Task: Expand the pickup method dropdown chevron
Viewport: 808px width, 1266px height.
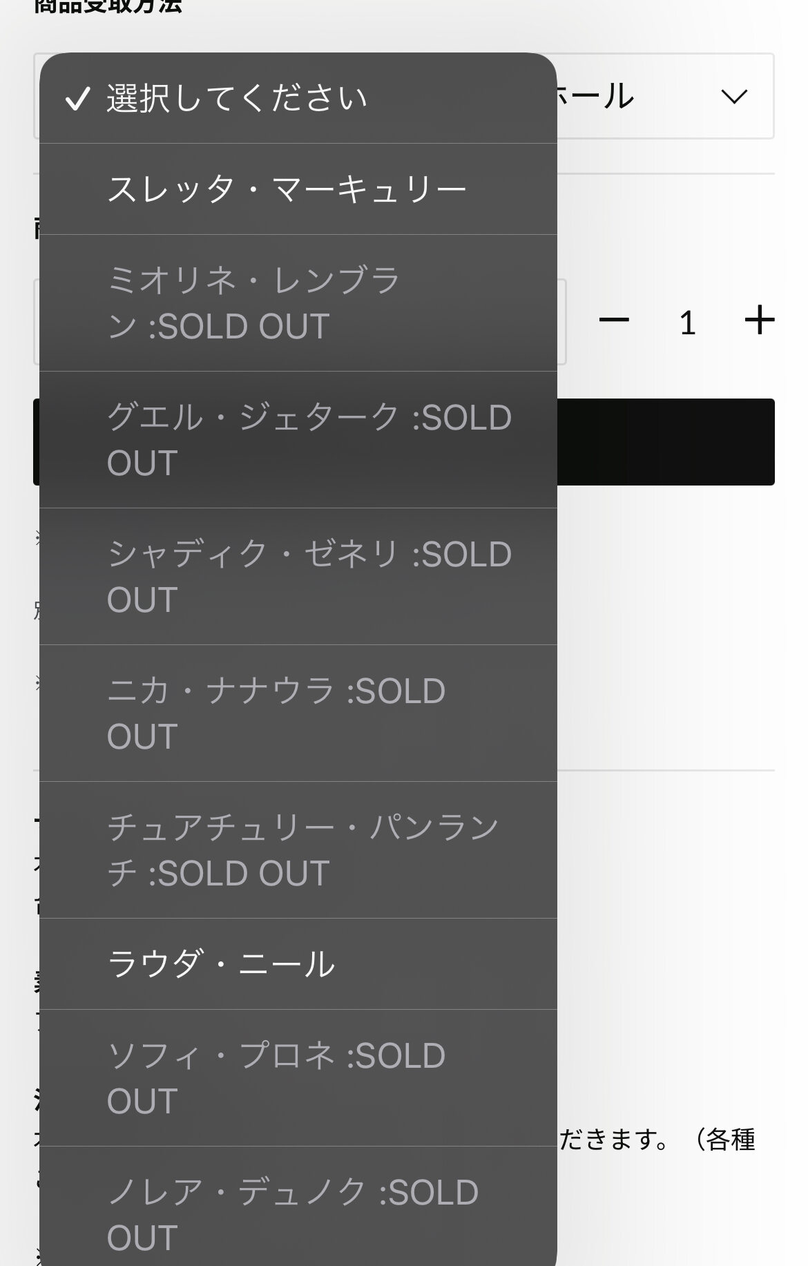Action: pos(733,97)
